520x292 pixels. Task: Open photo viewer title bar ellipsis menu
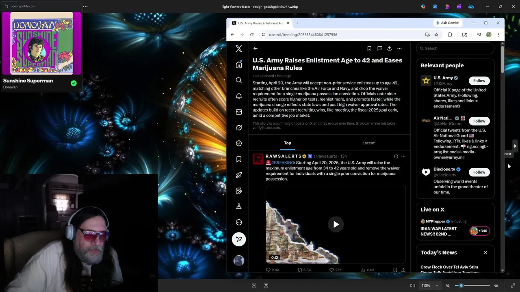(x=85, y=6)
